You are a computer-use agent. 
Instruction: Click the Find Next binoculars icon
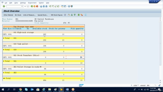46,6
